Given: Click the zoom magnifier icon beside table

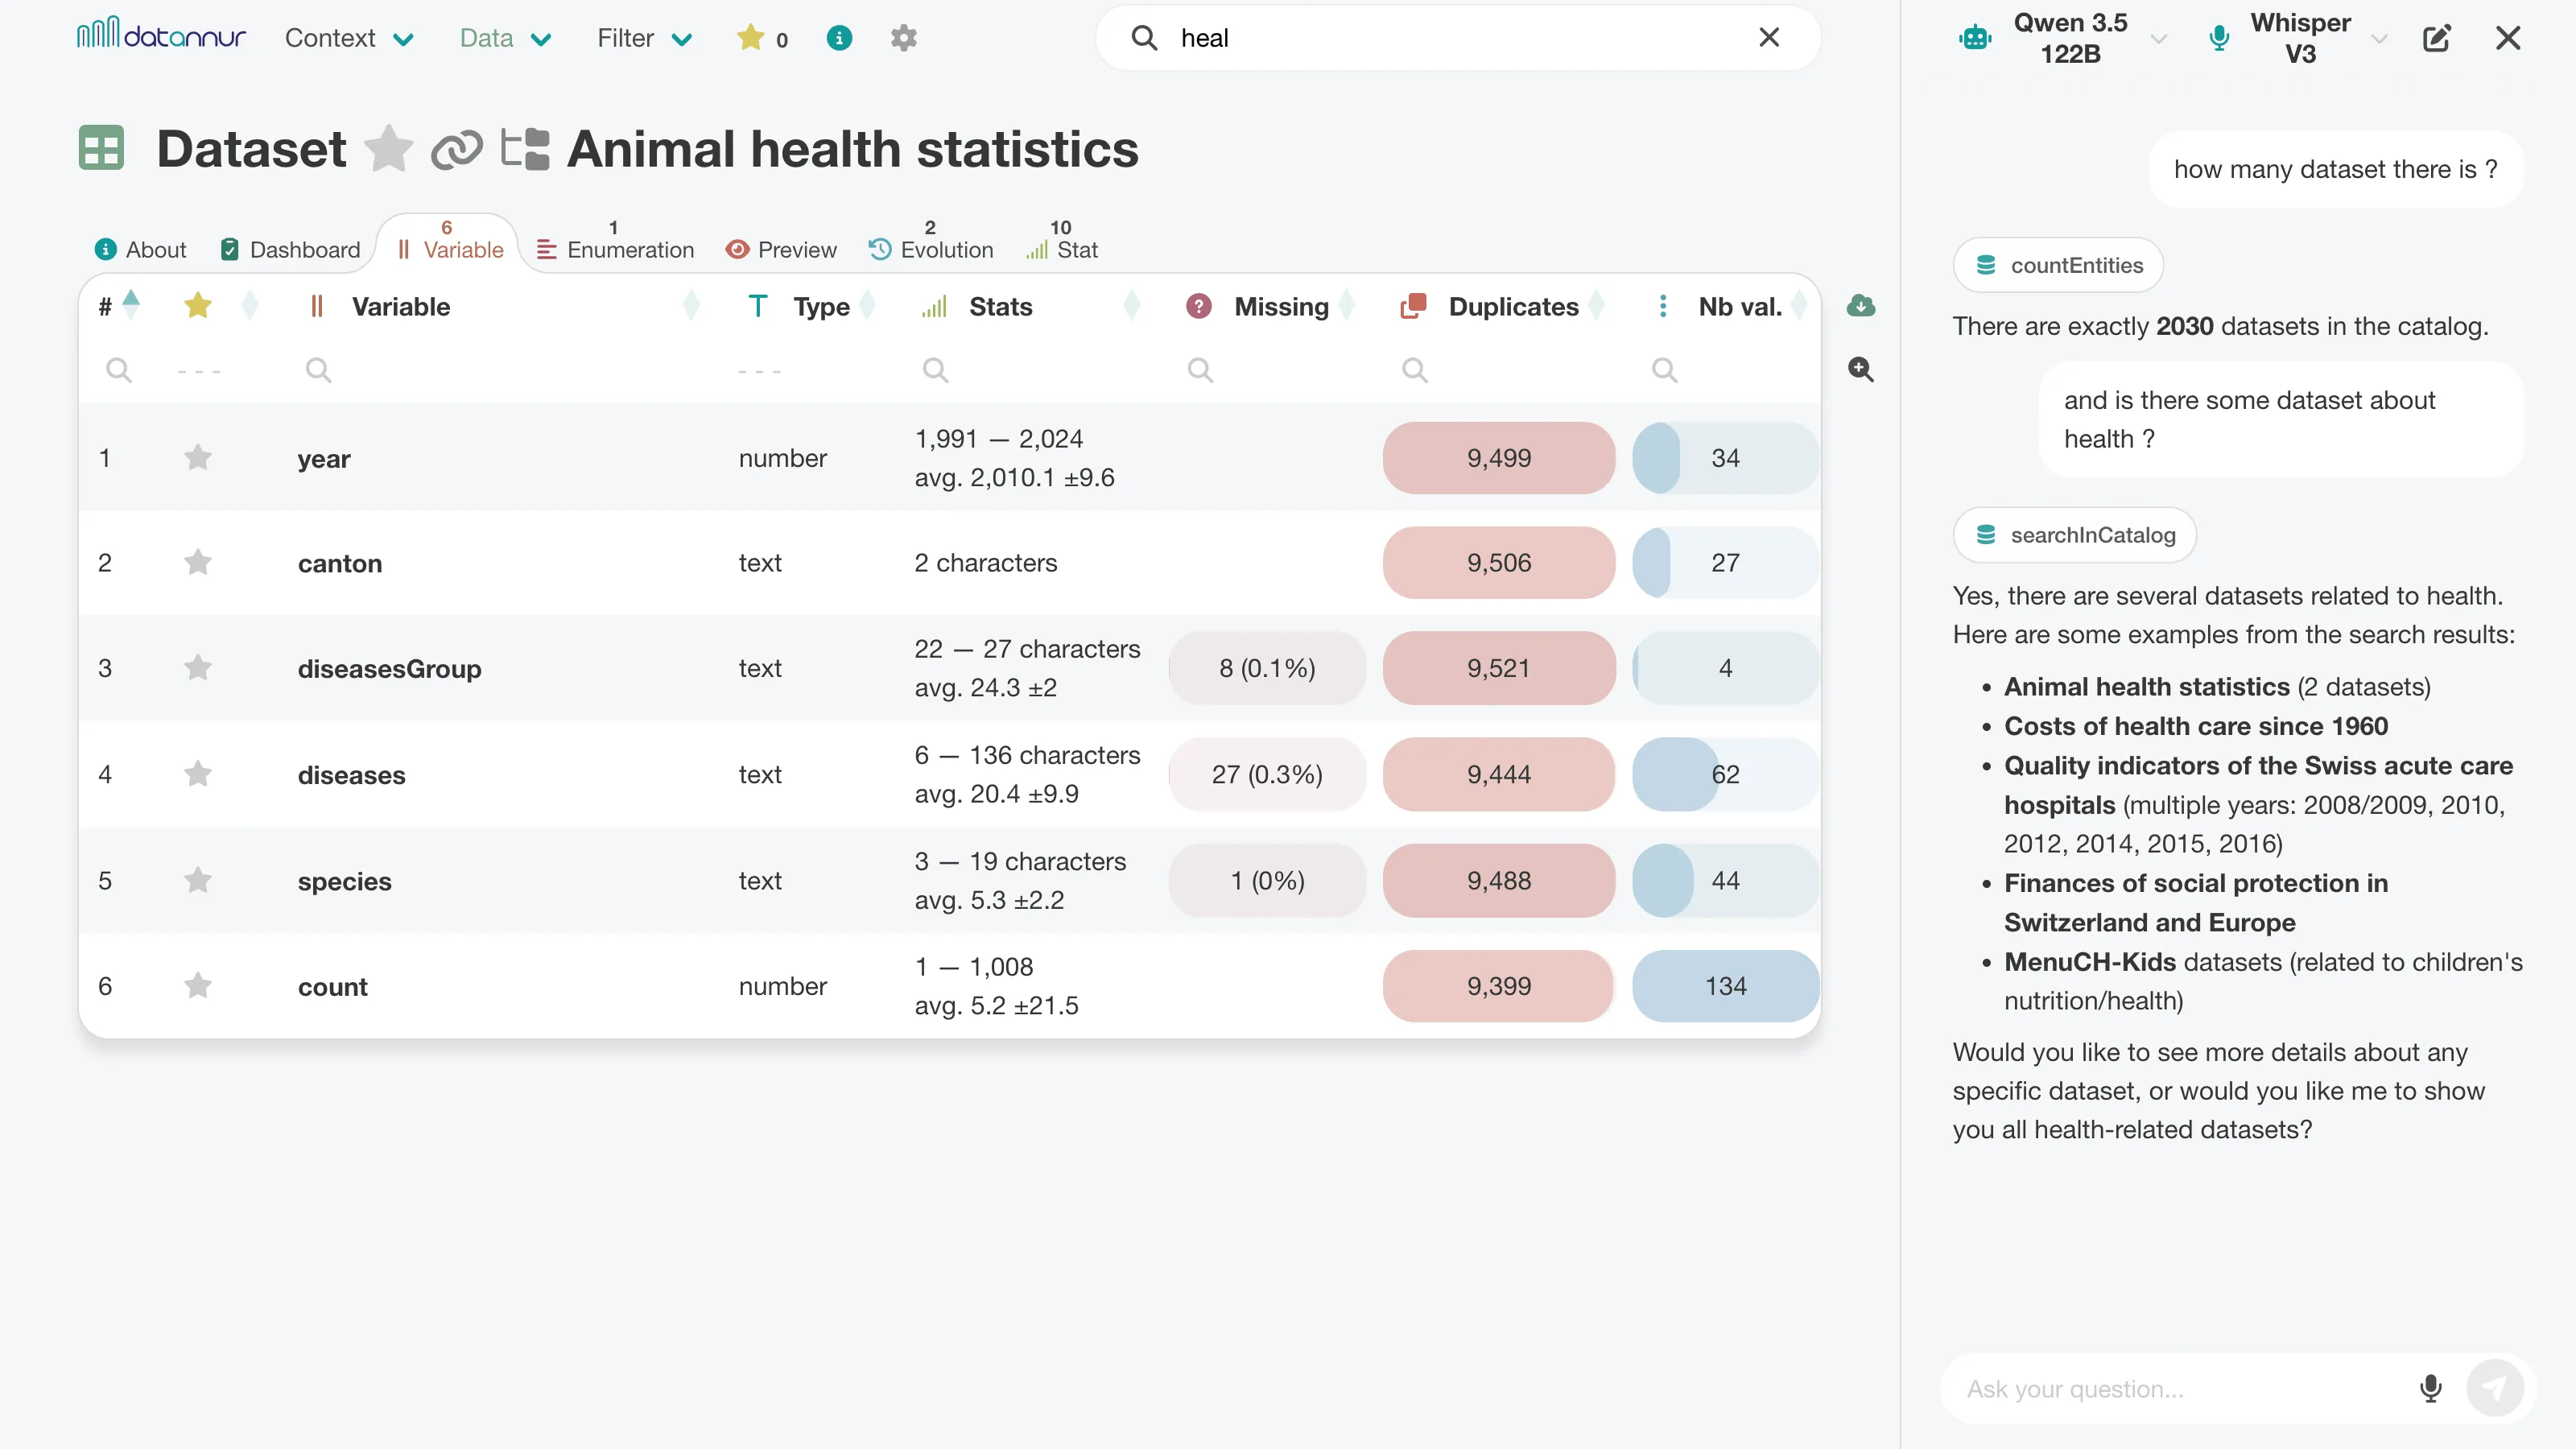Looking at the screenshot, I should (1860, 369).
